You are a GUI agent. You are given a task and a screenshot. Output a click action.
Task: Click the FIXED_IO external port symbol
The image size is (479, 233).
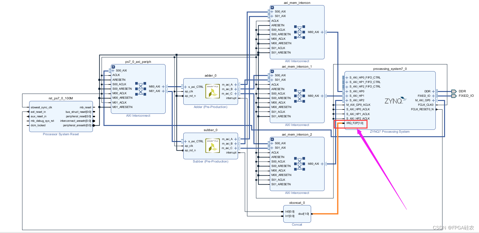tap(453, 96)
